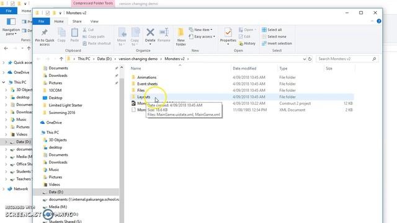This screenshot has height=223, width=397.
Task: Sort by Date modified column header
Action: click(x=244, y=69)
